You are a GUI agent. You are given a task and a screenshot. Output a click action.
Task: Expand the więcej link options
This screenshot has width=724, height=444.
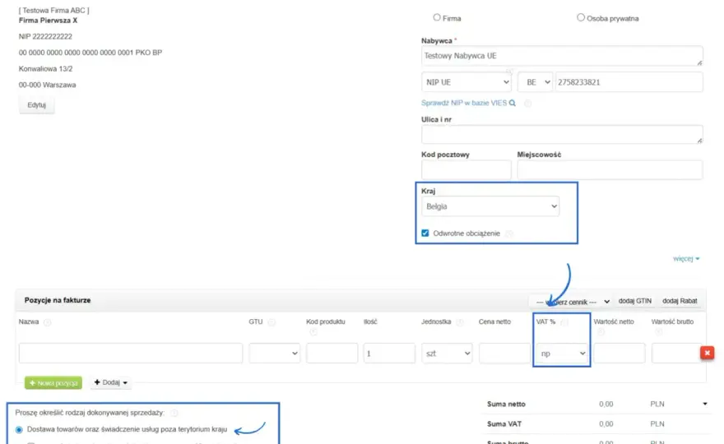point(686,258)
